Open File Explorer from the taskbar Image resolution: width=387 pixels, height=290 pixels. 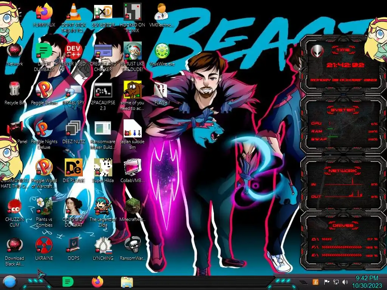(127, 282)
